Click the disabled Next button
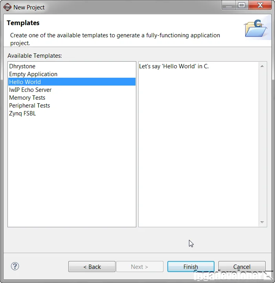 pos(140,267)
